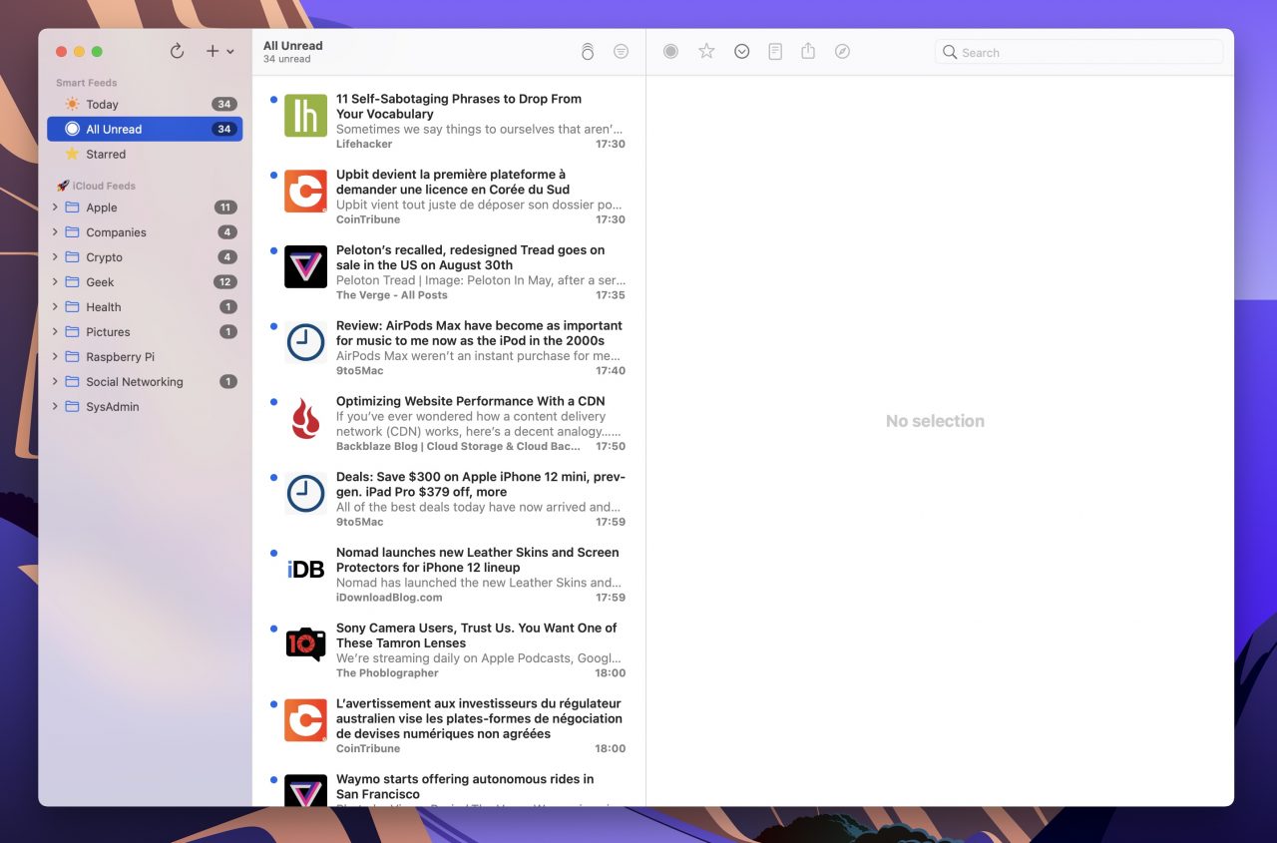Toggle the unread filter icon in timeline header
This screenshot has width=1277, height=843.
tap(621, 51)
